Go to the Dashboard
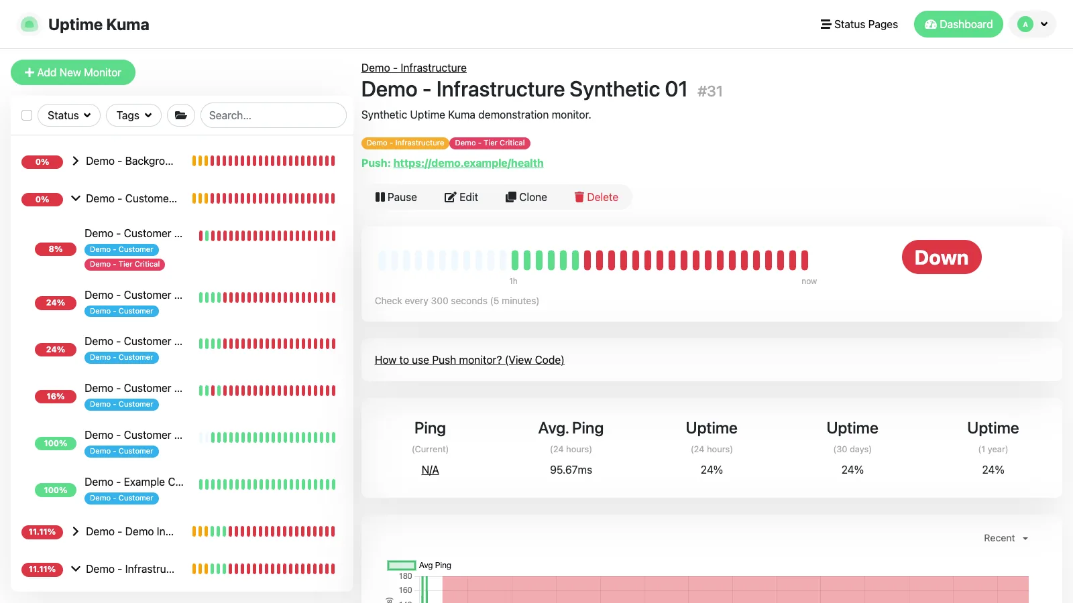 (958, 24)
